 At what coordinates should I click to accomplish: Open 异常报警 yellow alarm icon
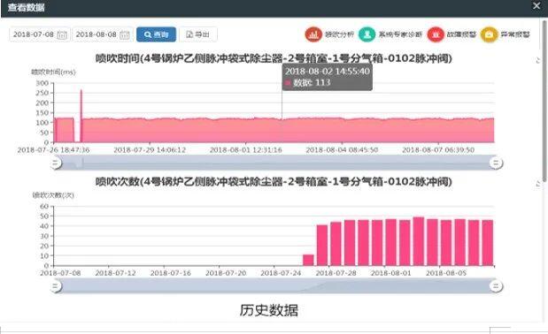coord(489,34)
